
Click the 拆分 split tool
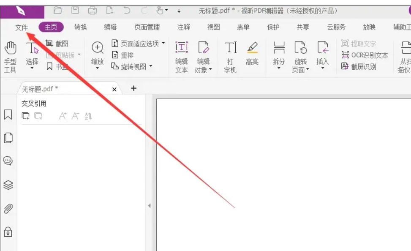pyautogui.click(x=279, y=53)
